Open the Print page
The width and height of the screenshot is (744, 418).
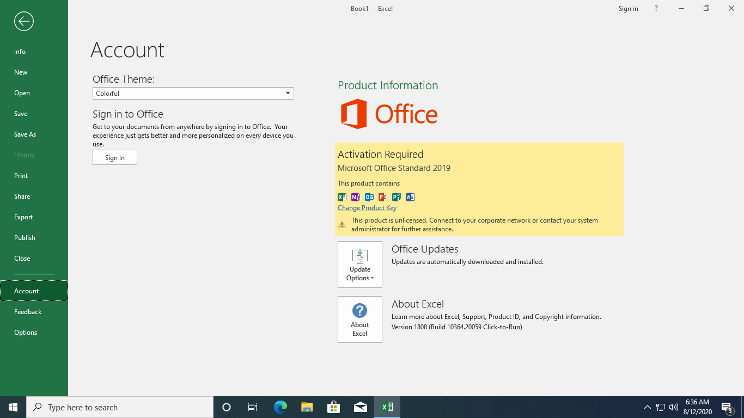click(34, 176)
